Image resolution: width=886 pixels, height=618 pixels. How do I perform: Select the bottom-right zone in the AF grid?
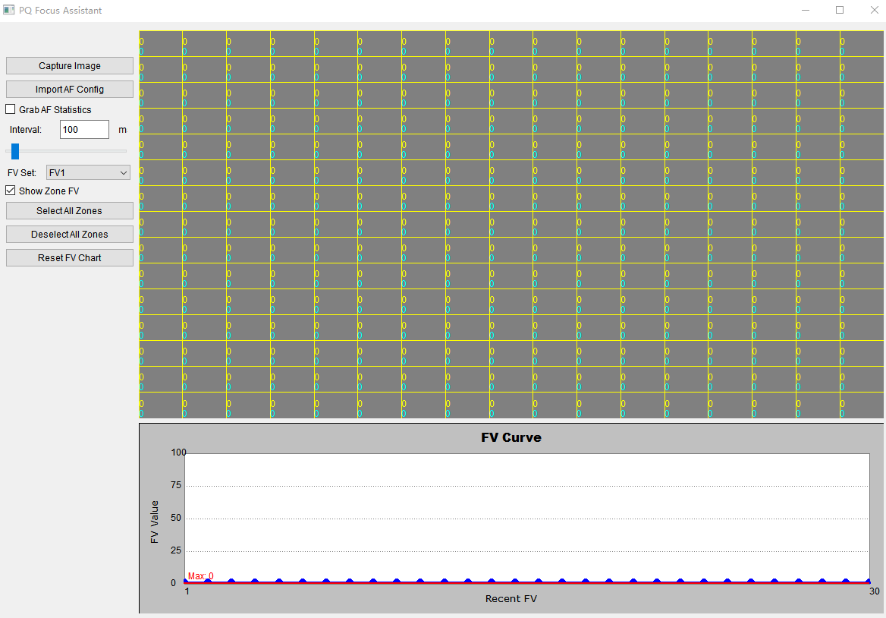862,405
